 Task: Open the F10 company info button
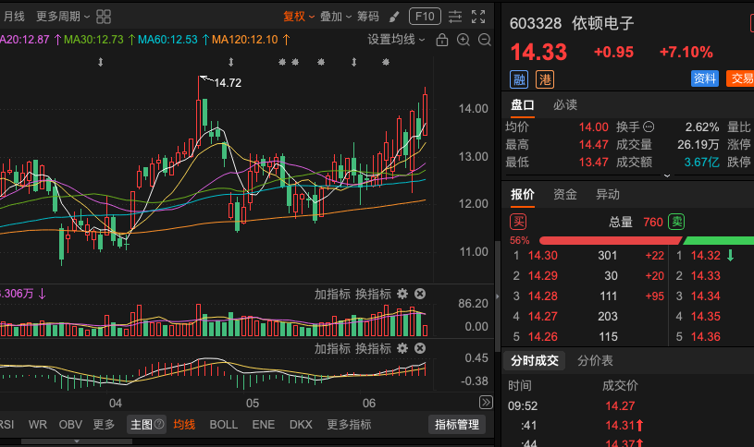click(x=425, y=17)
